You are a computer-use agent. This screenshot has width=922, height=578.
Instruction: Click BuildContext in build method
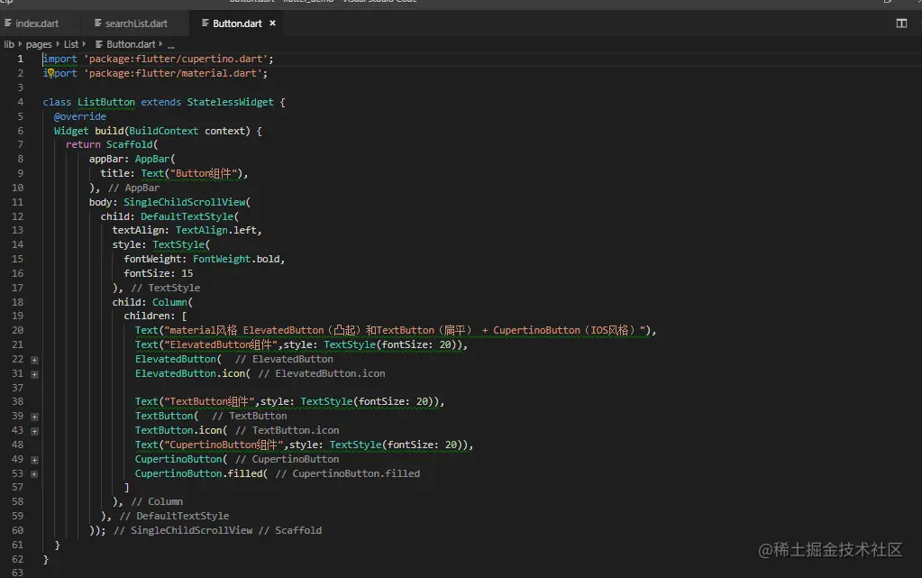(163, 131)
